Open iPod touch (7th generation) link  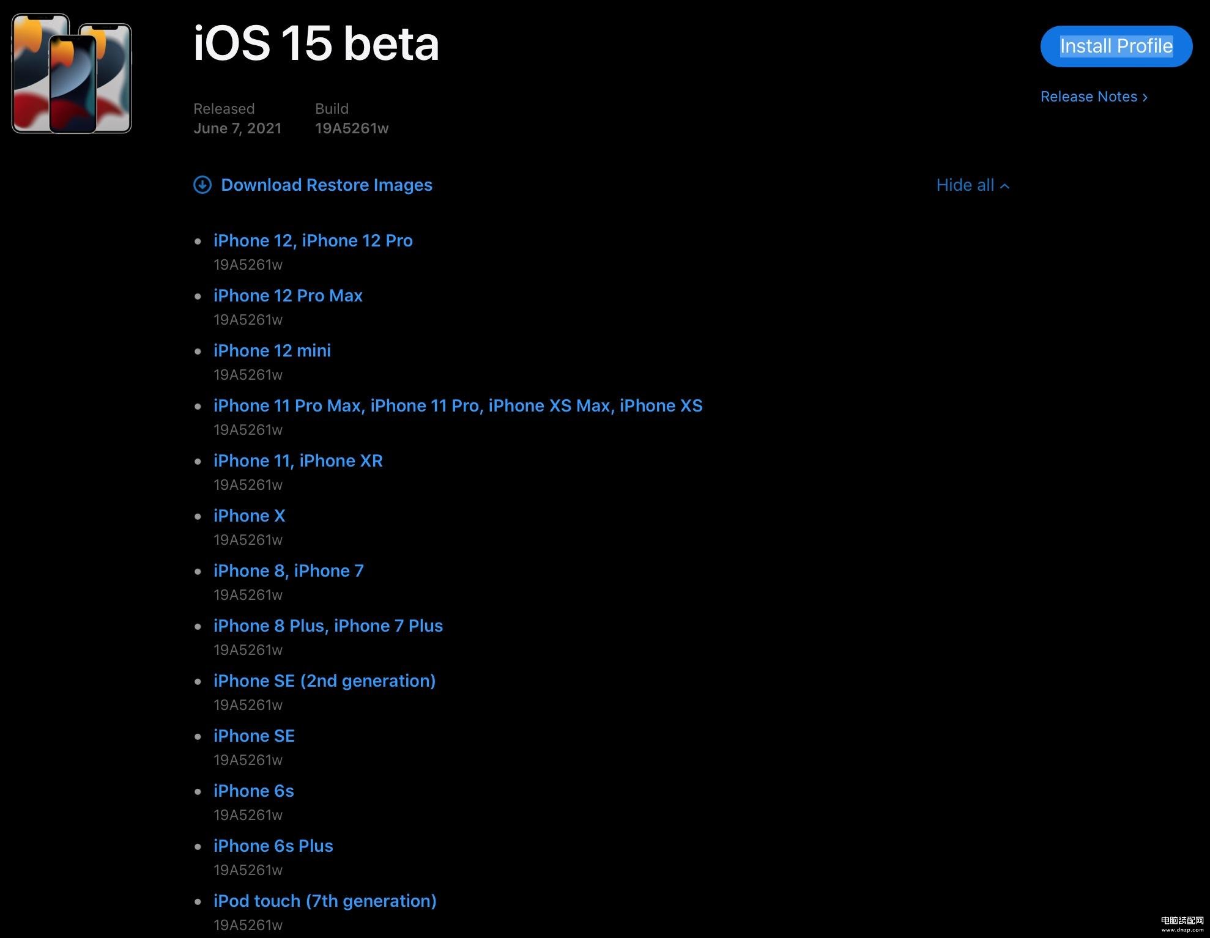(325, 901)
